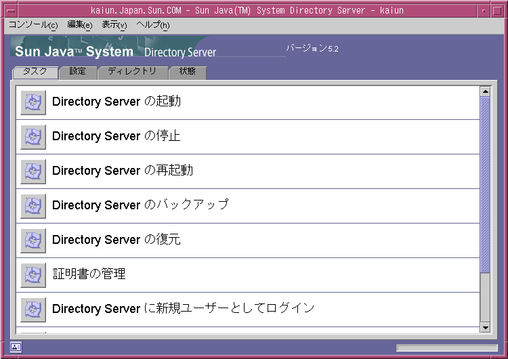Select the Directory Server のバックアップ task text
Screen dimensions: 508x359
141,205
